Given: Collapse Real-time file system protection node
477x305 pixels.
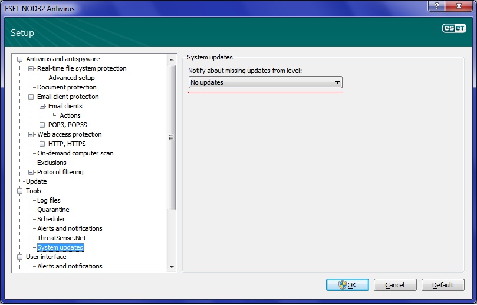Looking at the screenshot, I should [x=31, y=69].
